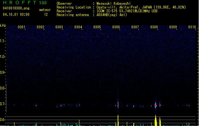199x126 pixels.
Task: Click the 1.1 kHz axis label
Action: tap(3, 41)
